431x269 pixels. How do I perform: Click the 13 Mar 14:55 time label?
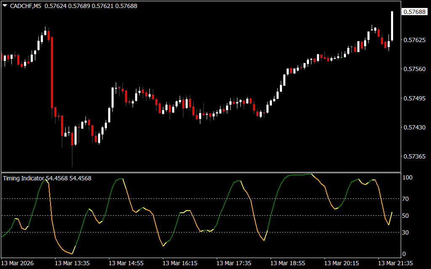coord(126,263)
